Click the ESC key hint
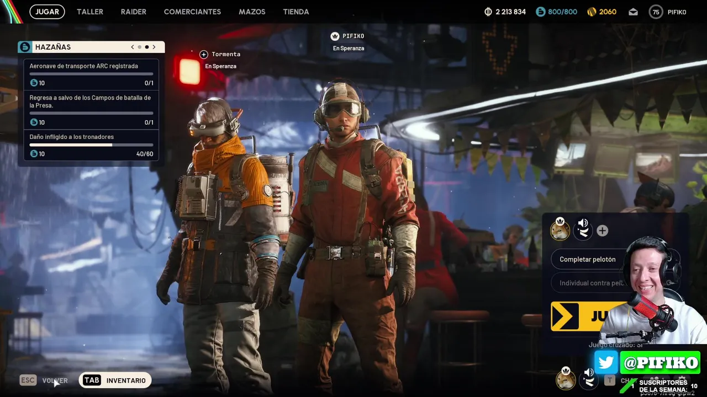 coord(28,380)
